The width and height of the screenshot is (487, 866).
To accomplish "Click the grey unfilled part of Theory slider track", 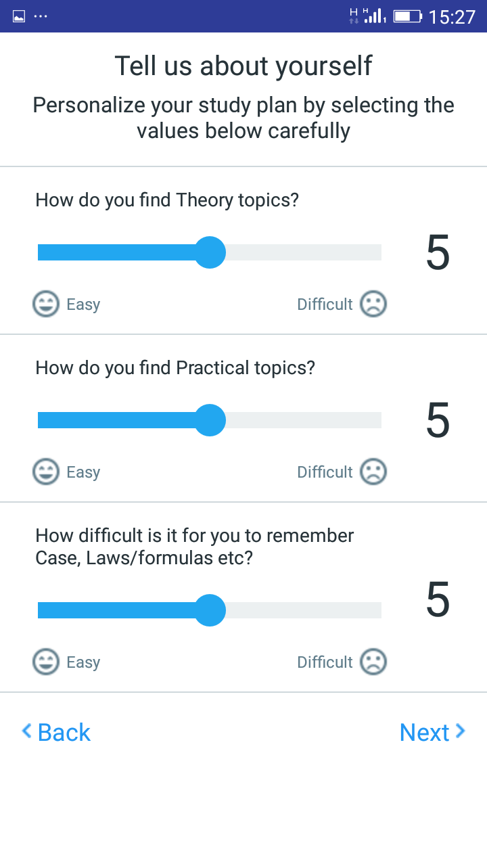I will 304,252.
